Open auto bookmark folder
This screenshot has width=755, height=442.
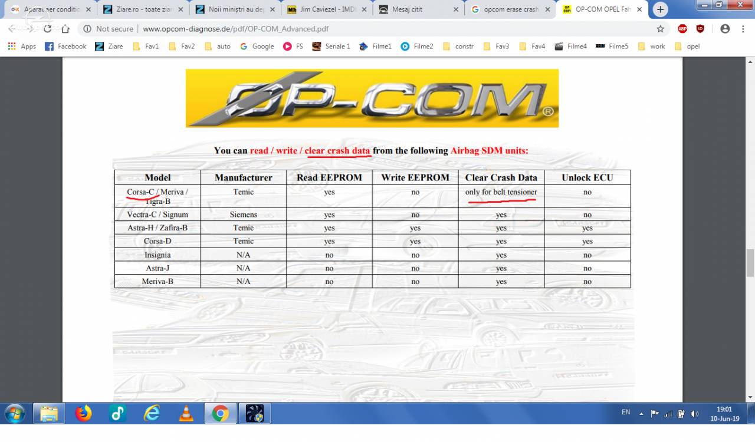[218, 47]
